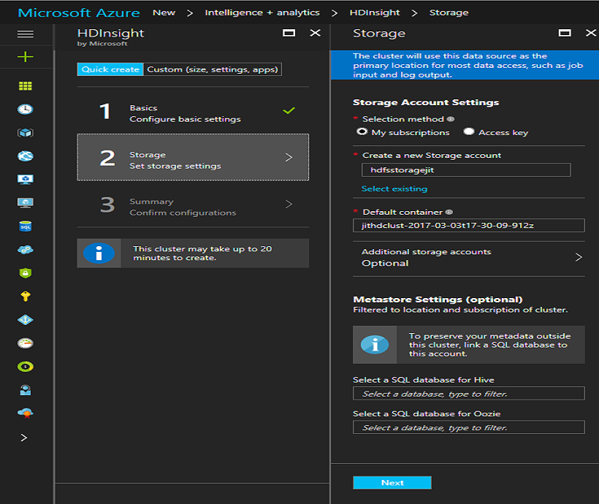Click the yellow key Subscriptions icon
The image size is (599, 504).
coord(26,297)
